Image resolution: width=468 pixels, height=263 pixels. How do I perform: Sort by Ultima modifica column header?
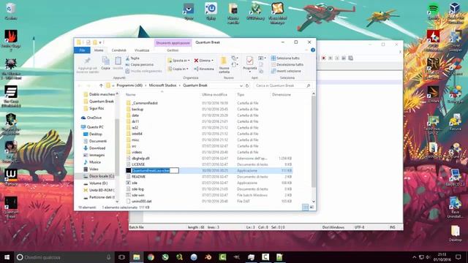tap(214, 94)
